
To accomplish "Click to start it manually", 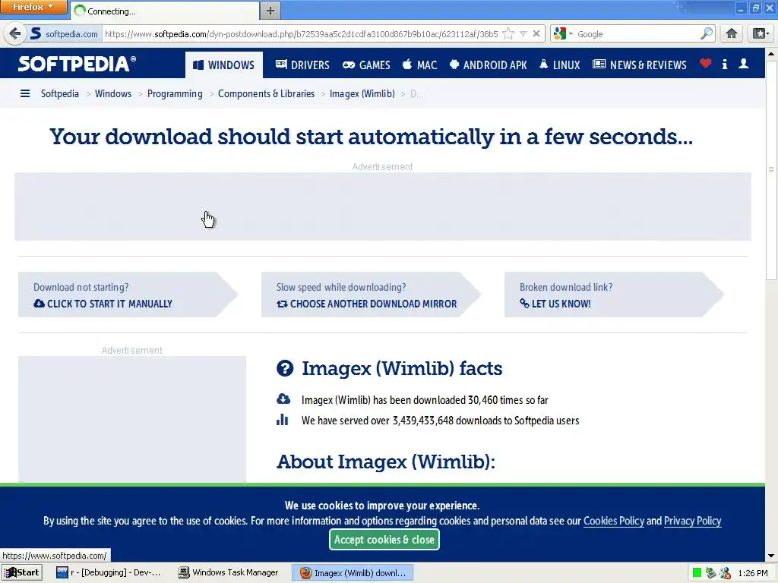I will tap(103, 304).
